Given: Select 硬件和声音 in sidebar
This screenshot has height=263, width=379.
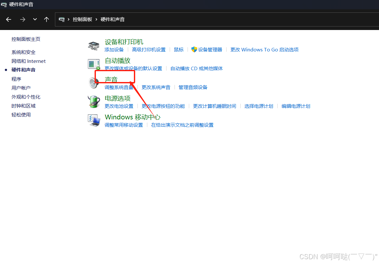Looking at the screenshot, I should (x=23, y=70).
